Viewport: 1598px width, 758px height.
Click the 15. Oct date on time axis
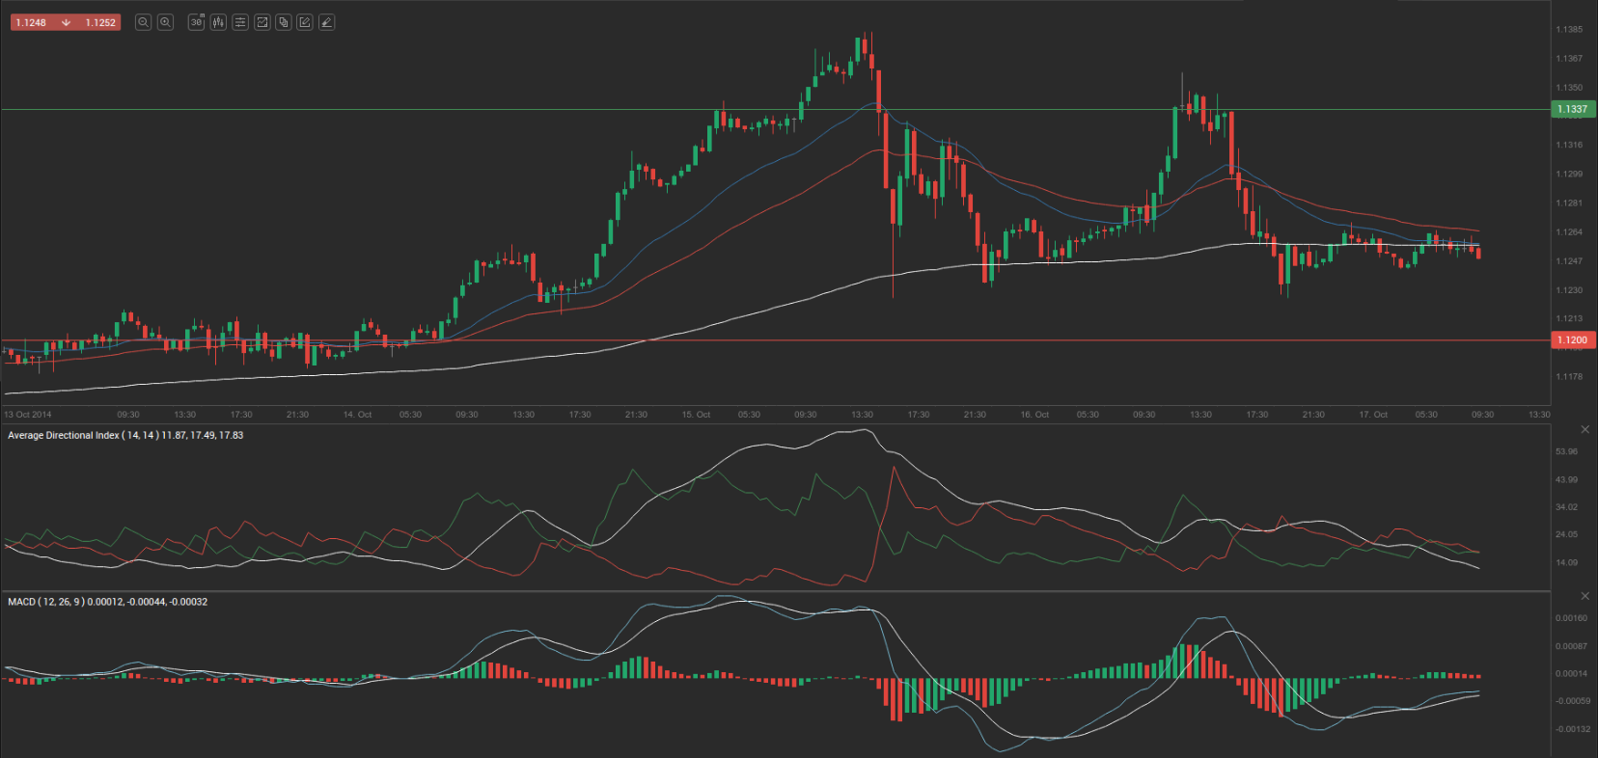point(696,415)
